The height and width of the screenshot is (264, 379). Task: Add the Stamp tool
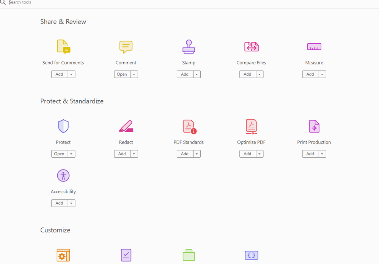tap(185, 74)
